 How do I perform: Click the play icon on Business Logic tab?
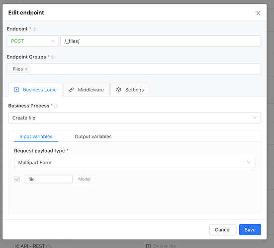point(16,90)
